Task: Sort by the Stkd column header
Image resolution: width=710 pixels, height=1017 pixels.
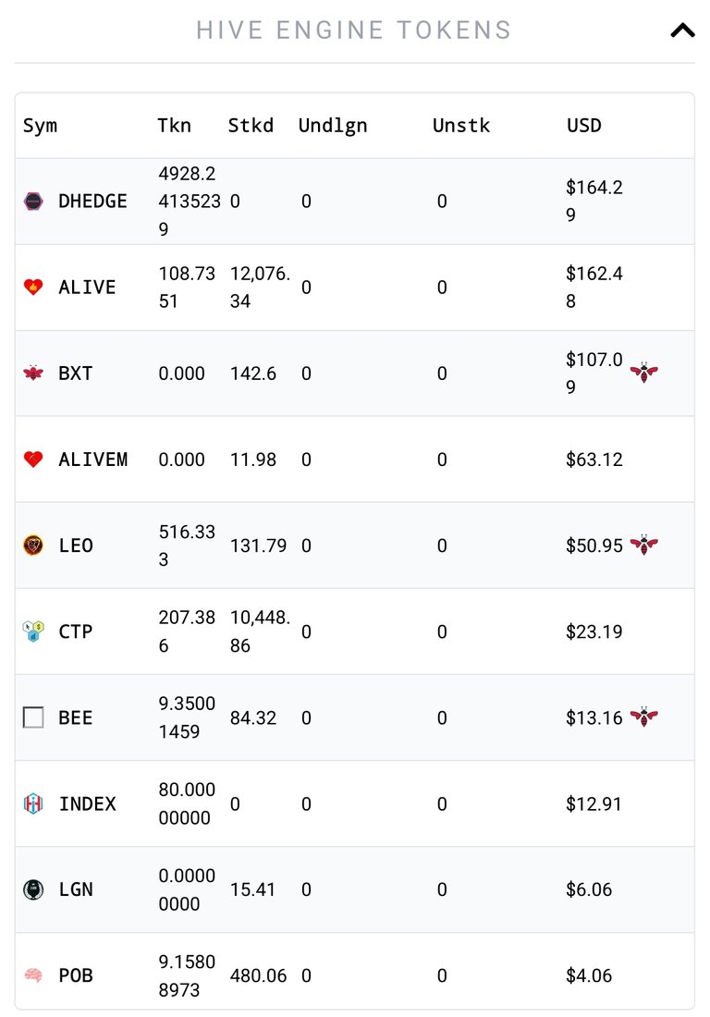Action: tap(251, 125)
